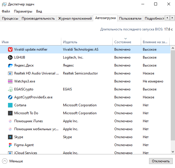The width and height of the screenshot is (175, 168).
Task: Click publisher EGAIS cell
Action: click(x=68, y=89)
